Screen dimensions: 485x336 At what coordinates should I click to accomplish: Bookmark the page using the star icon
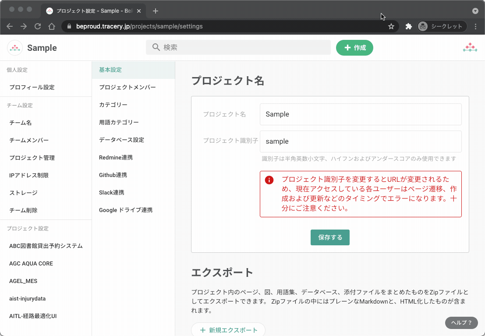391,26
